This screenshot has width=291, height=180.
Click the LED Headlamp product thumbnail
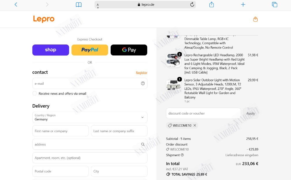pyautogui.click(x=173, y=60)
